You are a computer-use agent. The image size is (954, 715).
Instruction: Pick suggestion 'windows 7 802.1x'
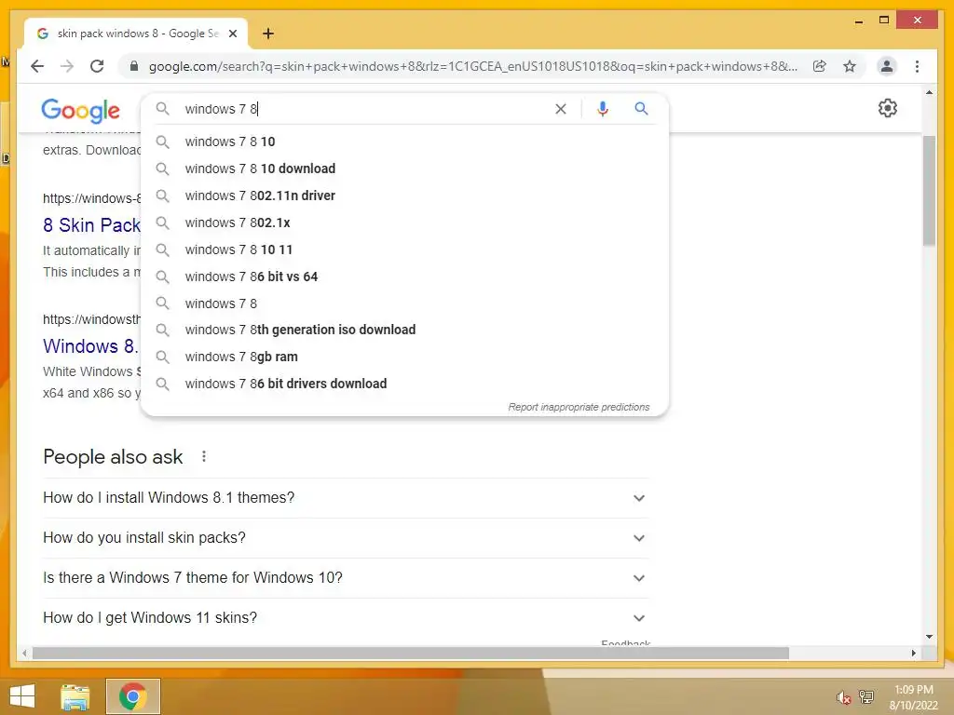(404, 223)
